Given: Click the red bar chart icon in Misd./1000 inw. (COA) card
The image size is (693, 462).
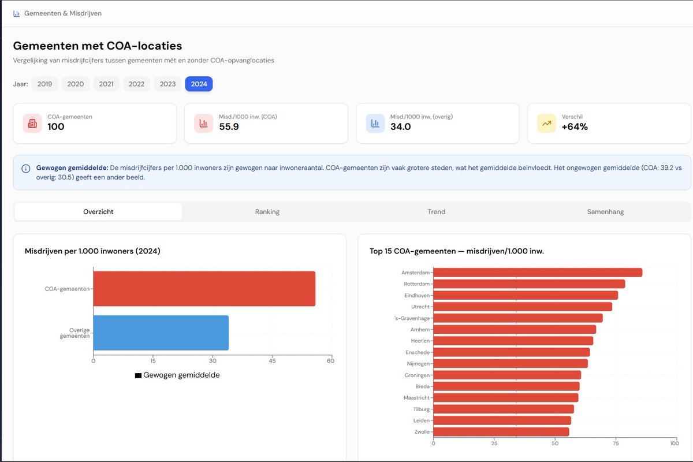Looking at the screenshot, I should (x=204, y=123).
